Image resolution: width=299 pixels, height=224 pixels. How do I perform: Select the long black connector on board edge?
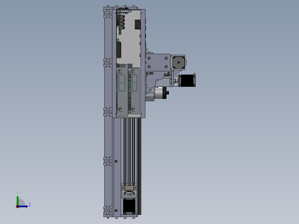(x=119, y=50)
